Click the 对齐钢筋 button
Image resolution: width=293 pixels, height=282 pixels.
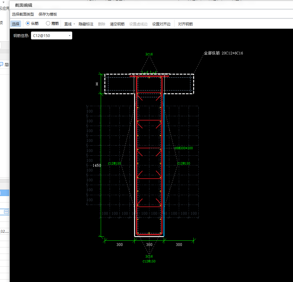tap(185, 24)
